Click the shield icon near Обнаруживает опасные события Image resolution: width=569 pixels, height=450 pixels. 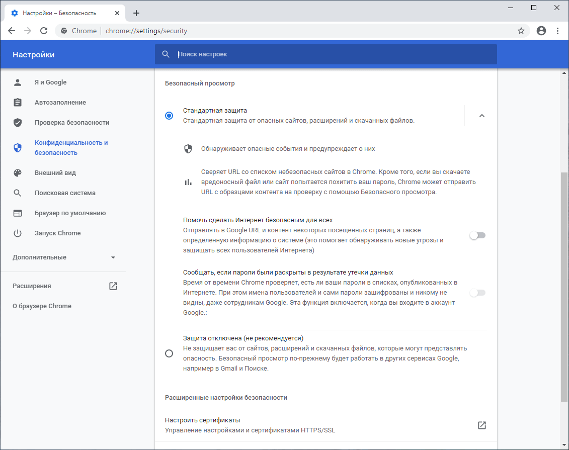188,149
